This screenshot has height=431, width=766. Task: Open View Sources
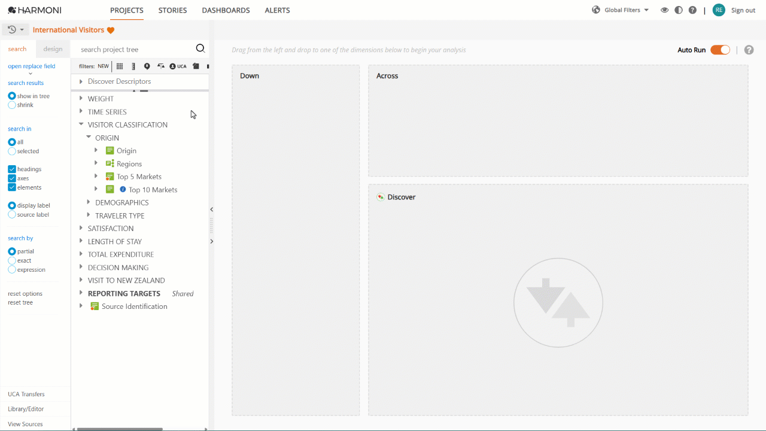click(x=25, y=424)
